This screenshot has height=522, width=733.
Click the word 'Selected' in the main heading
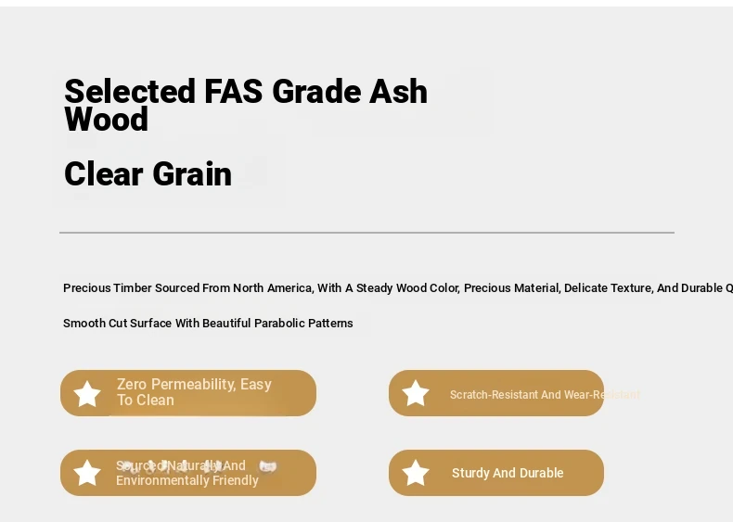click(x=130, y=91)
